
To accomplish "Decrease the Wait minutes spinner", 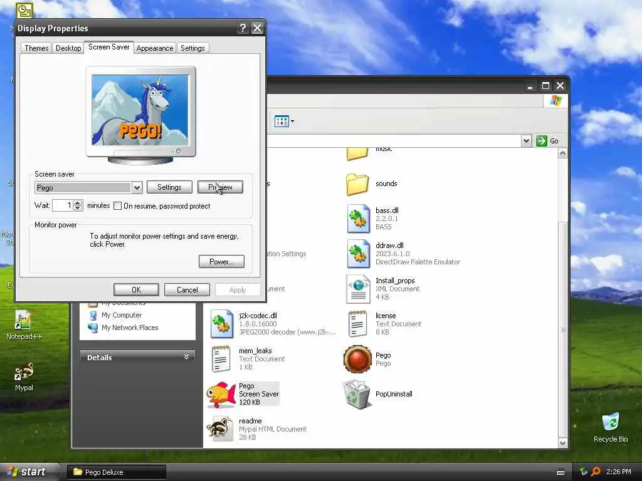I will [78, 208].
